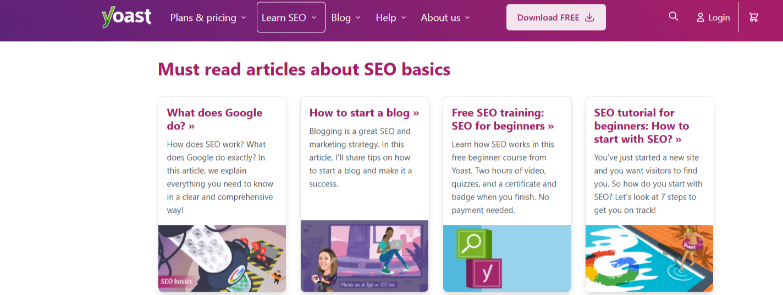
Task: Click the Login user icon
Action: [700, 18]
